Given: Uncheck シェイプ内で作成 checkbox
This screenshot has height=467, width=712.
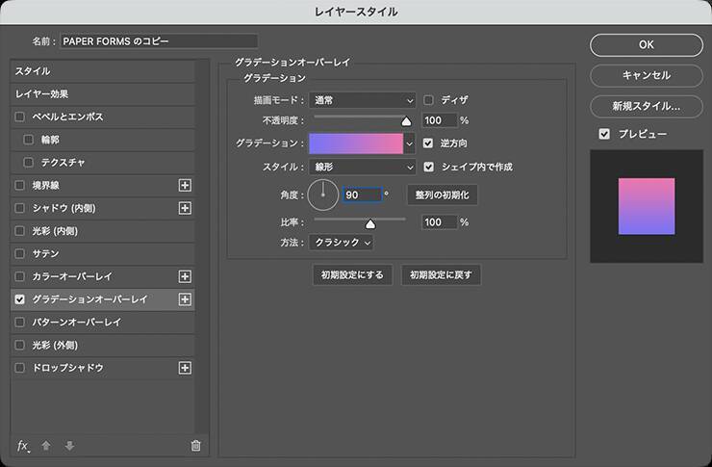Looking at the screenshot, I should tap(429, 167).
